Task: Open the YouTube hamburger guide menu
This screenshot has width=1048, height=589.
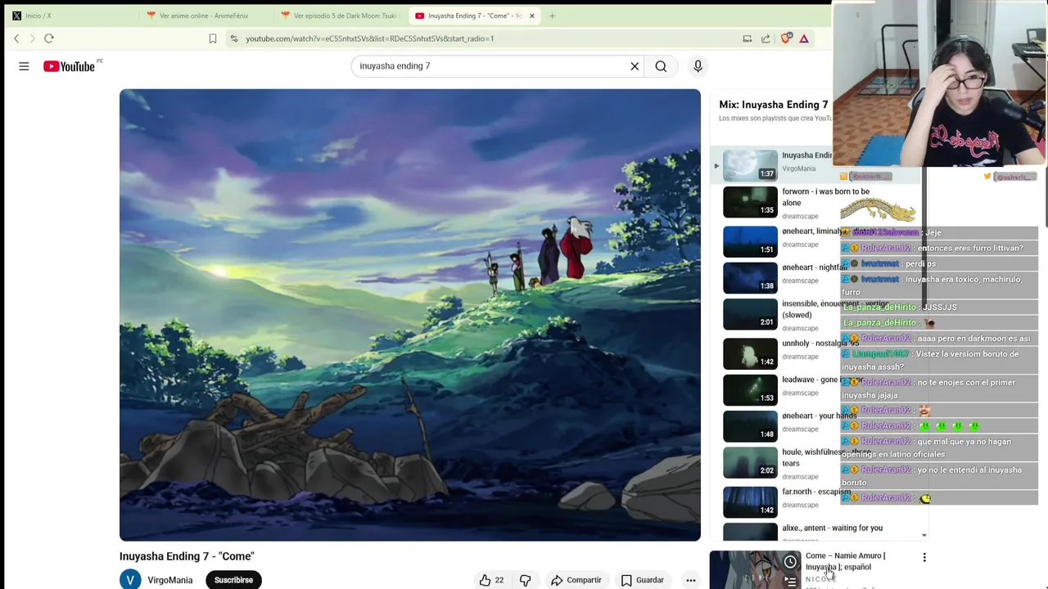Action: 24,66
